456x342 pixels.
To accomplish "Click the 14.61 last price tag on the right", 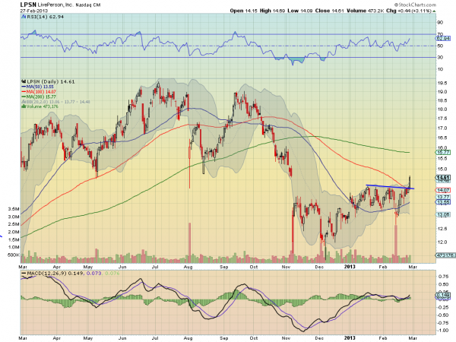I will click(x=443, y=177).
